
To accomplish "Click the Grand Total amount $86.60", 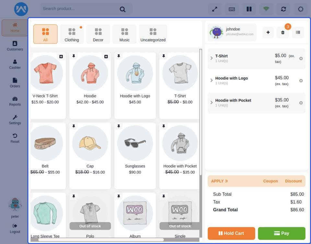I will 297,210.
